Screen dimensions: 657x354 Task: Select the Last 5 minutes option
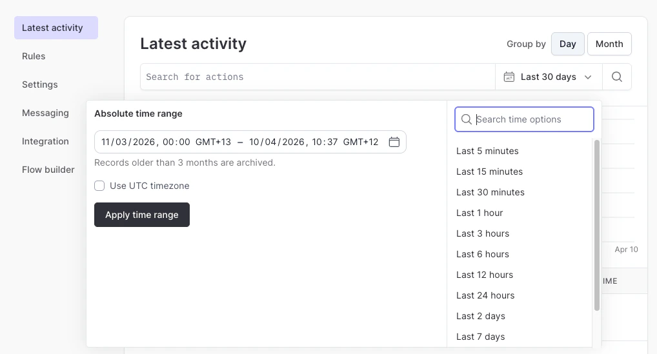487,151
